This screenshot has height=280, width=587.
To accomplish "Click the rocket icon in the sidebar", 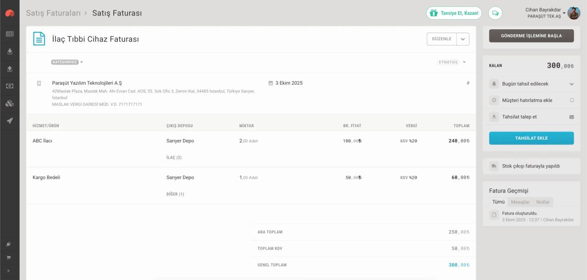I will coord(10,121).
